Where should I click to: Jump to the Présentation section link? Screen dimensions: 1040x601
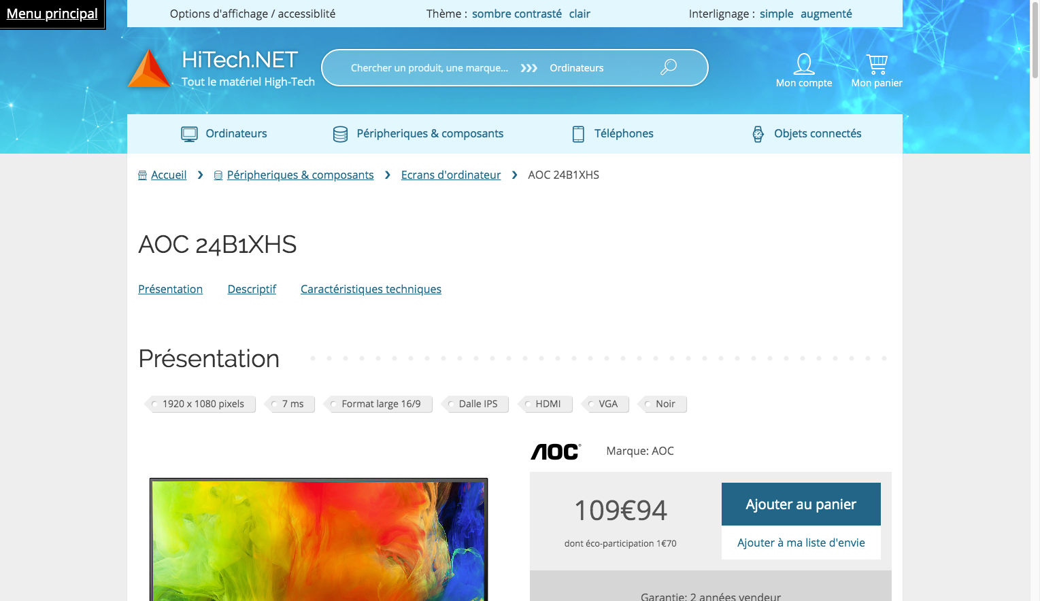click(170, 289)
